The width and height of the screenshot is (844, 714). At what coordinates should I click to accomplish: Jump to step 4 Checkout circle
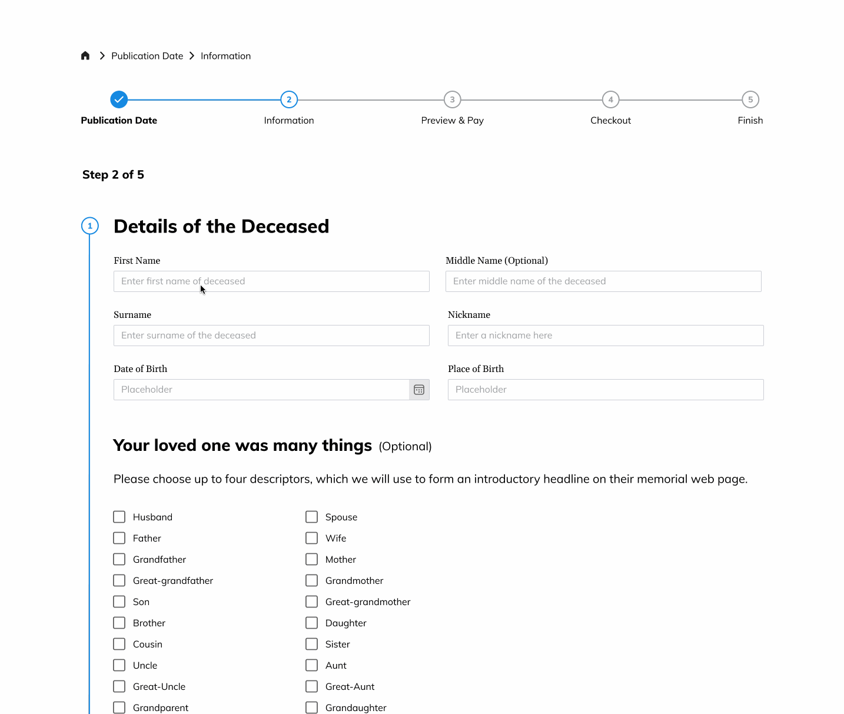(610, 99)
